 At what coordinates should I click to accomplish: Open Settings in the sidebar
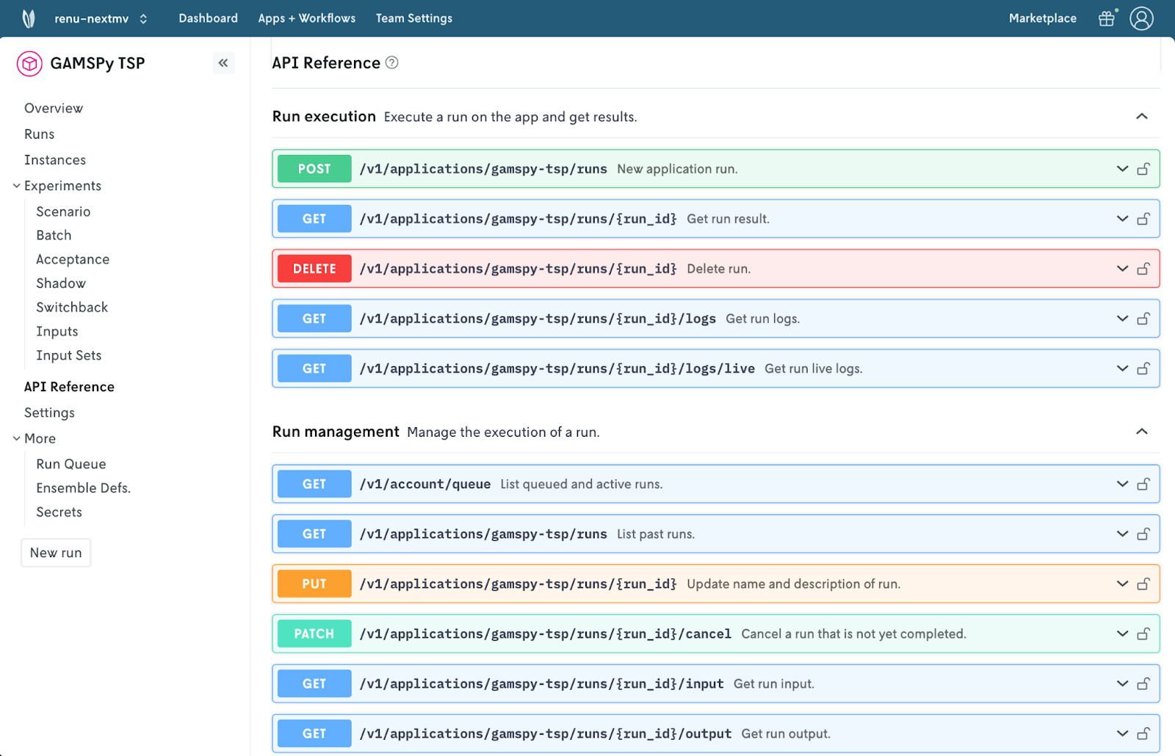point(49,412)
